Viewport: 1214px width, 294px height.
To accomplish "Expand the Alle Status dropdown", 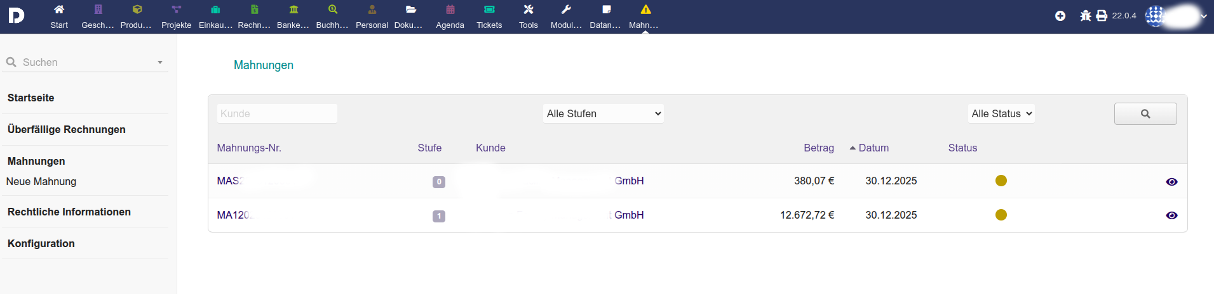I will 1001,114.
